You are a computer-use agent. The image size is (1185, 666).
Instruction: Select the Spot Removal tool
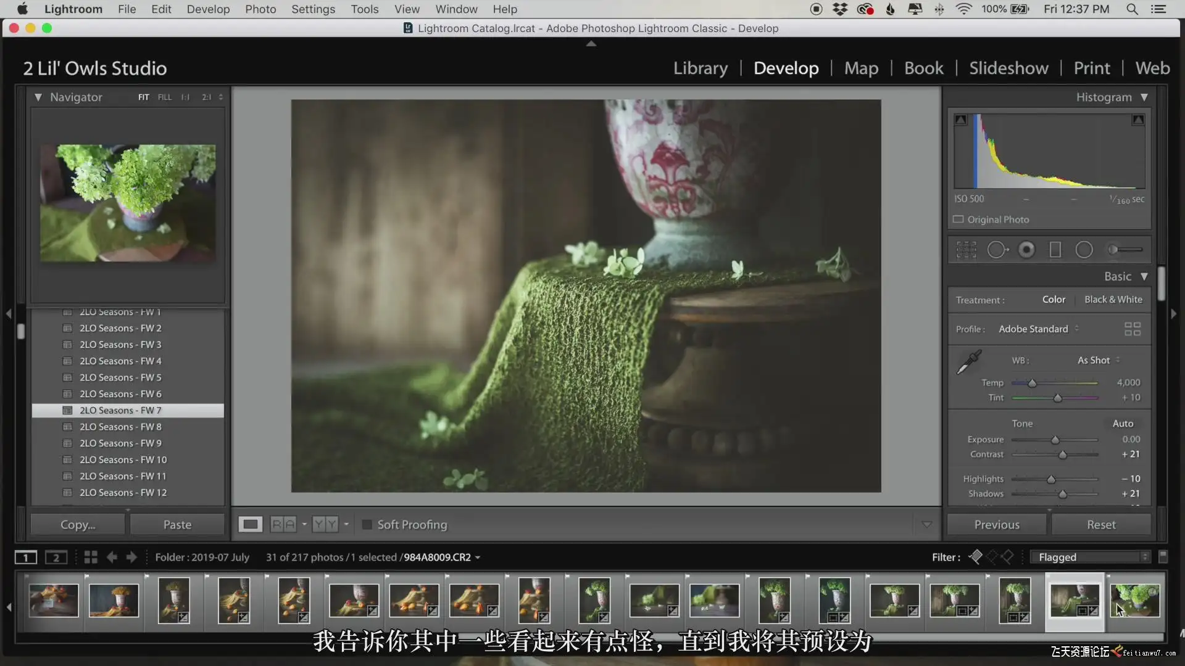[x=996, y=250]
